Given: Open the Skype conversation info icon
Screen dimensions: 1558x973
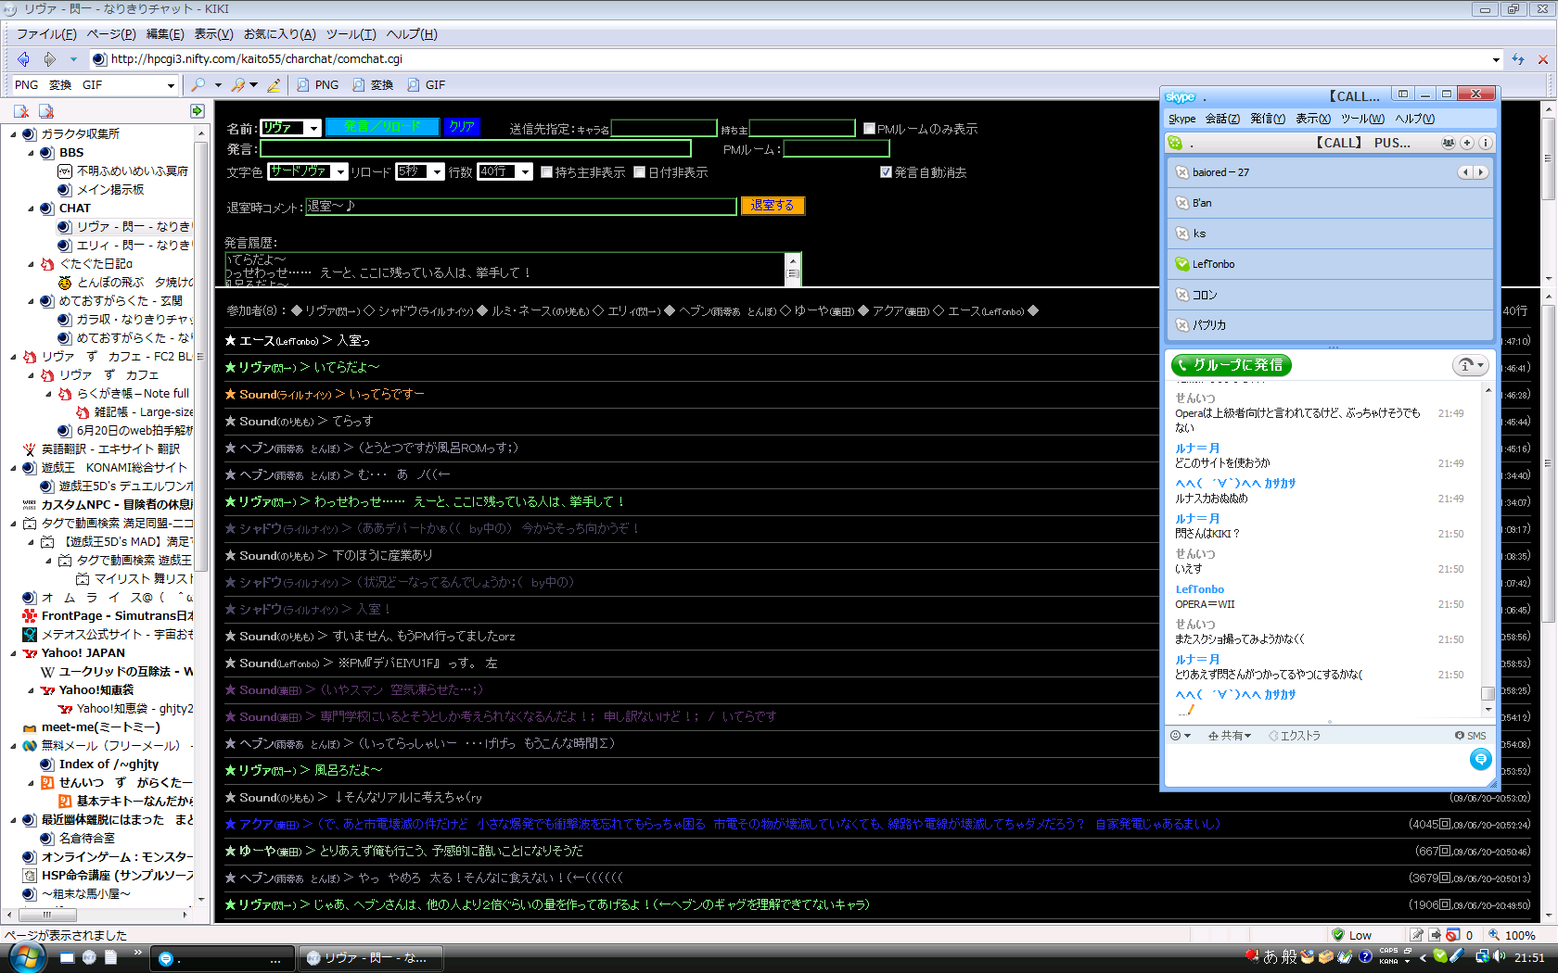Looking at the screenshot, I should click(x=1485, y=143).
